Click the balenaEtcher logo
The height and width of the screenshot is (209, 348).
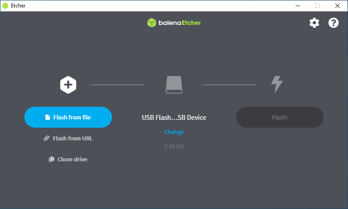pos(174,23)
